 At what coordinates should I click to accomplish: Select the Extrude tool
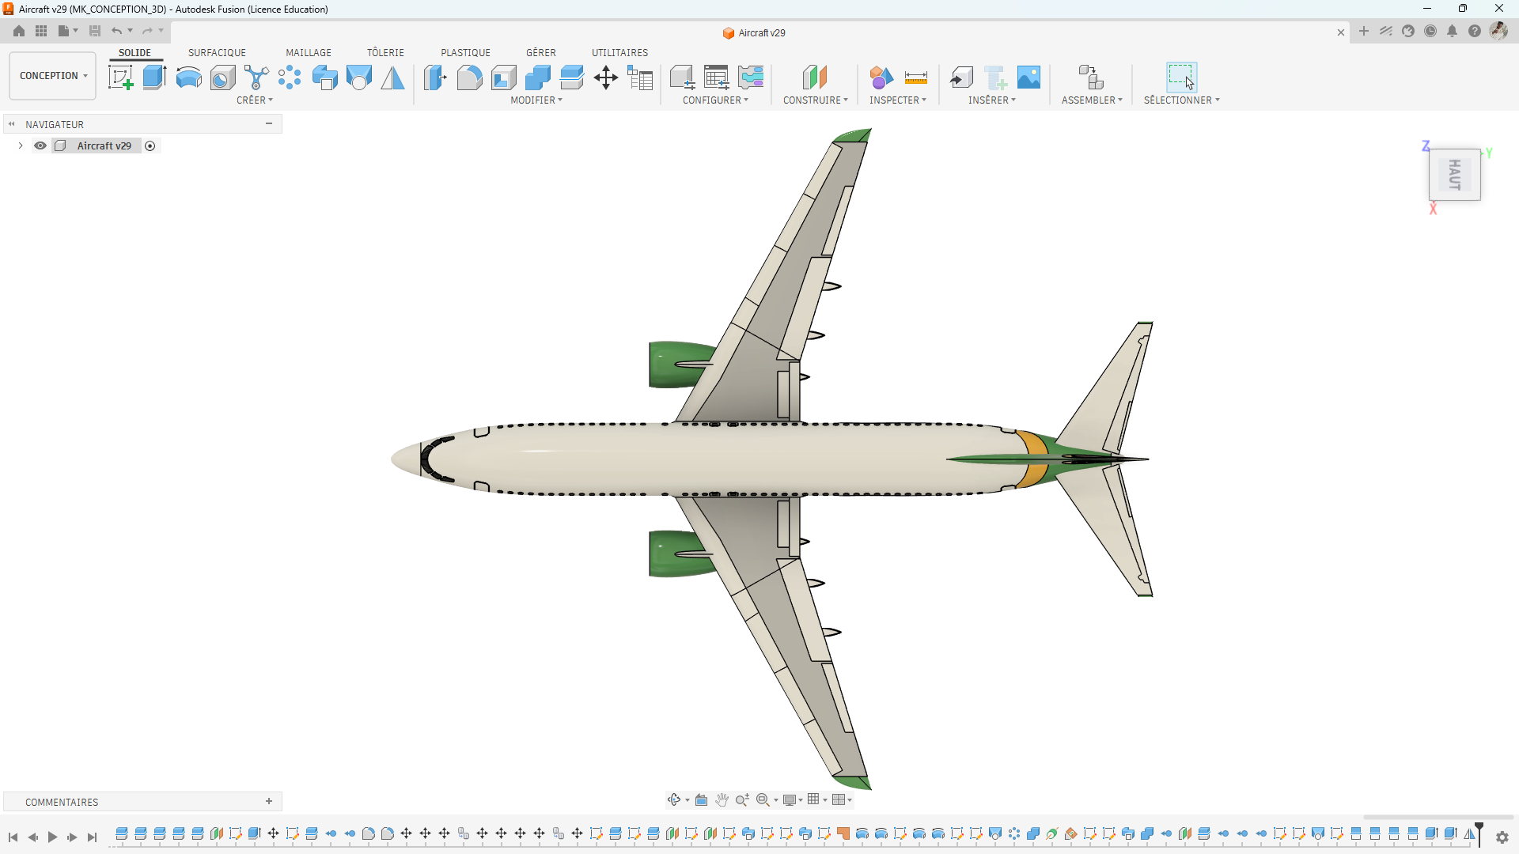coord(154,77)
